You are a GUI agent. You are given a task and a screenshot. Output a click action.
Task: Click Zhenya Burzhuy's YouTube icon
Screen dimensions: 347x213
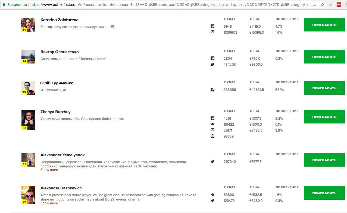click(212, 136)
